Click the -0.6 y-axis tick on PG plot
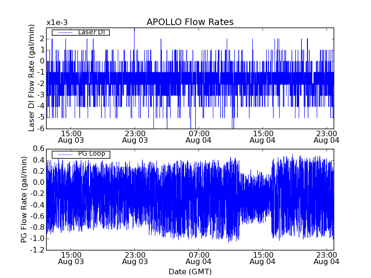 (38, 216)
